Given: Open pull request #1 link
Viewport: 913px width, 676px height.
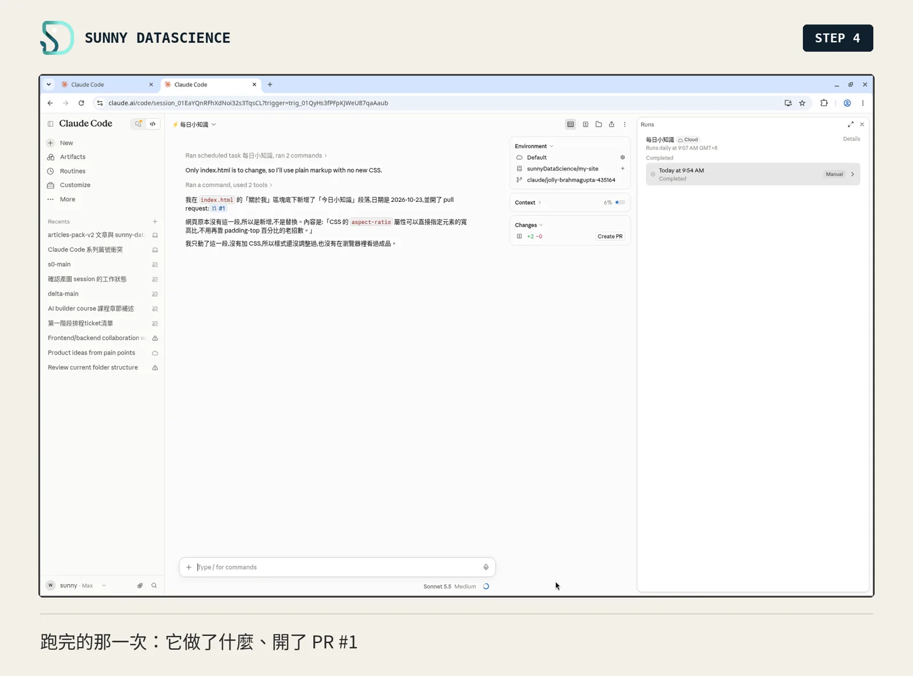Looking at the screenshot, I should pos(219,209).
